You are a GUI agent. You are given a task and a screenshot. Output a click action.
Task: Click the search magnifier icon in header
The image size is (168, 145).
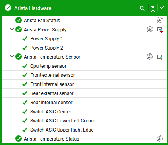point(142,8)
